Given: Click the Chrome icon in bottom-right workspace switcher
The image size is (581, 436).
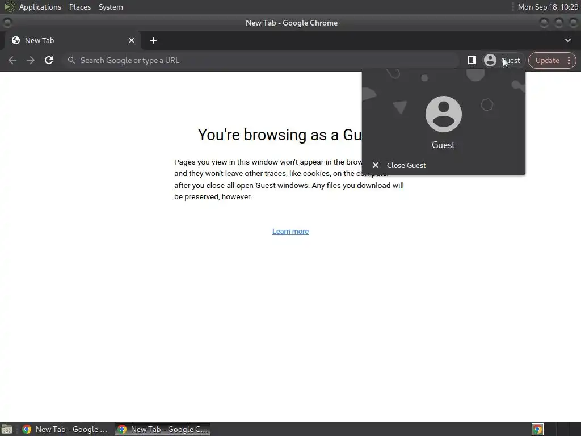Looking at the screenshot, I should pyautogui.click(x=538, y=429).
